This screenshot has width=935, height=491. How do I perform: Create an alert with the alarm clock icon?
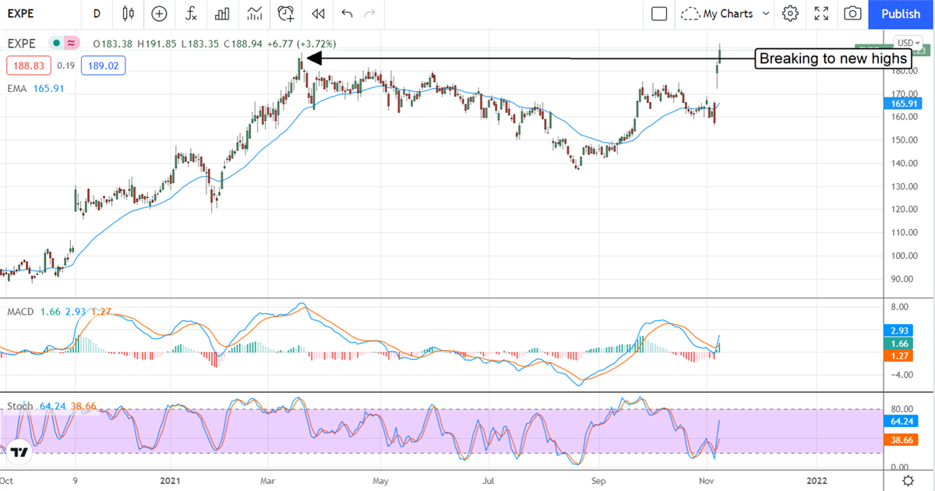click(286, 13)
